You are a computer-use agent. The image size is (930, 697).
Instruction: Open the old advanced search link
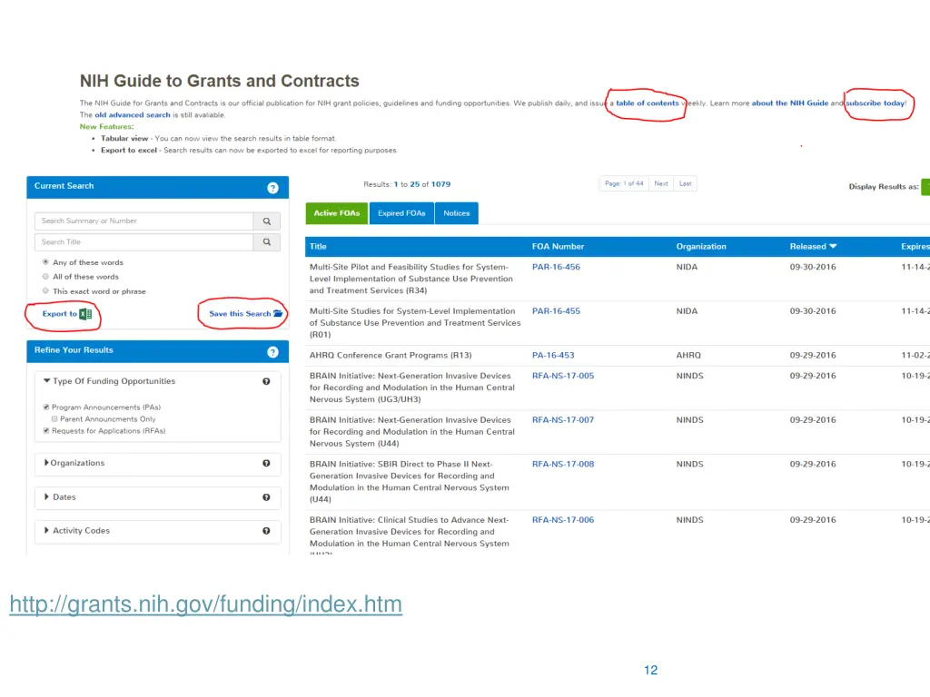point(133,115)
